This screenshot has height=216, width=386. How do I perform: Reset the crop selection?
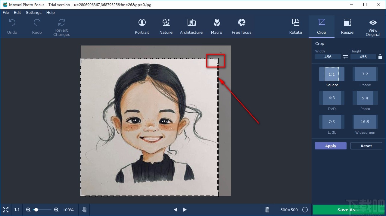(x=366, y=146)
